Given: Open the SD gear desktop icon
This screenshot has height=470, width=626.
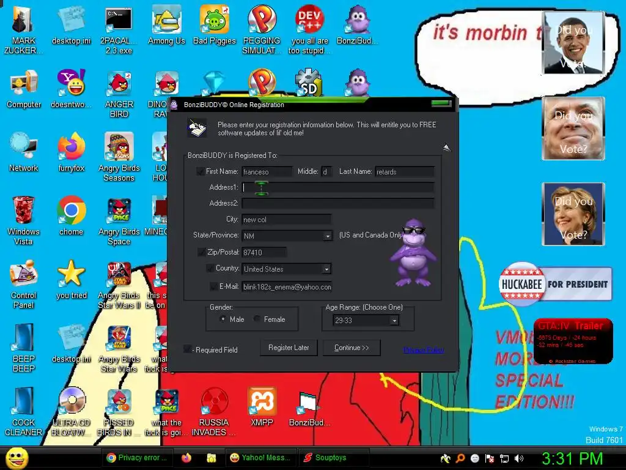Looking at the screenshot, I should point(309,82).
